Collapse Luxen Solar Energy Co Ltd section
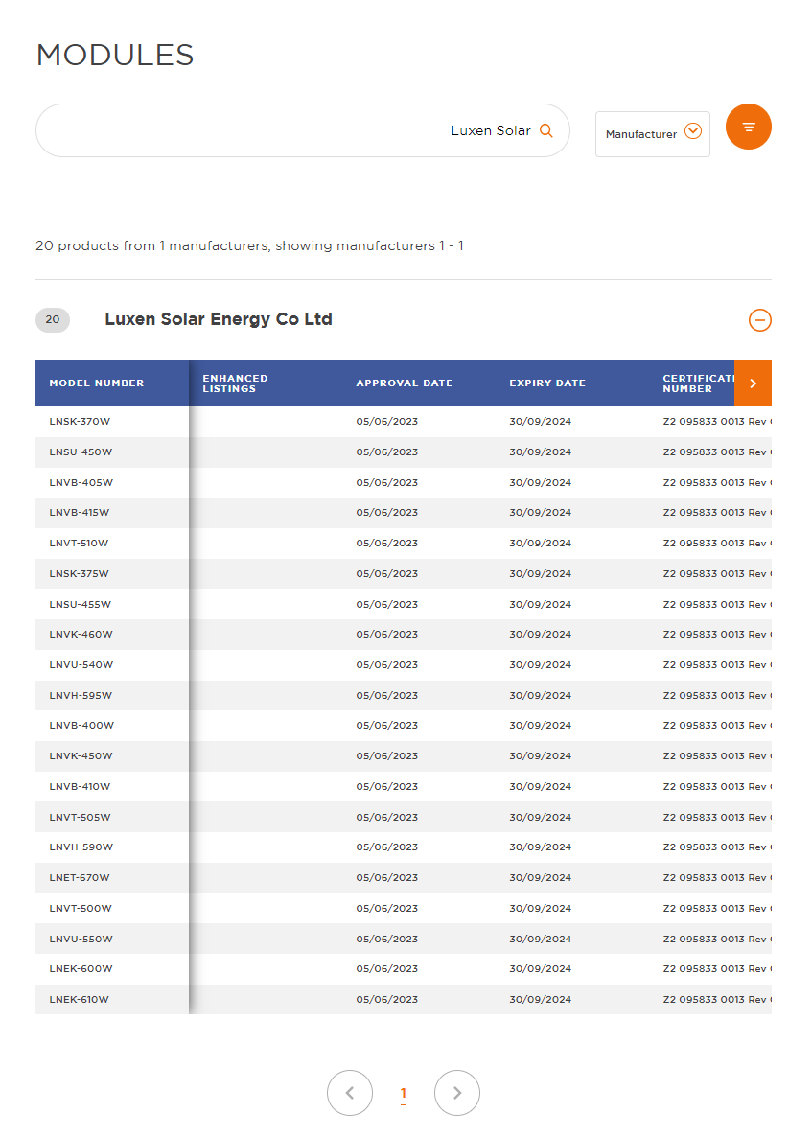 (760, 320)
